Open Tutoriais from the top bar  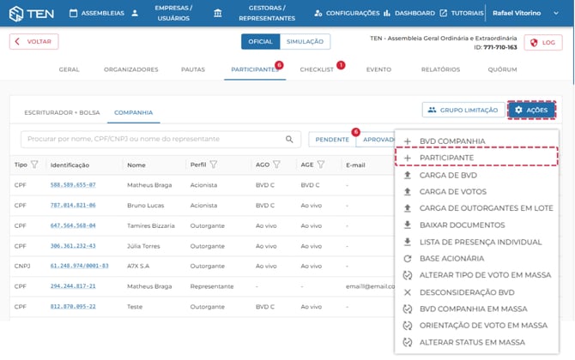[460, 14]
